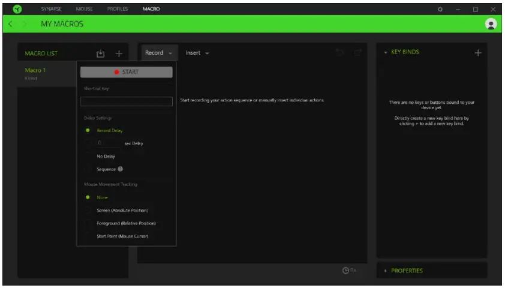The width and height of the screenshot is (505, 288).
Task: Go back with the left arrow
Action: [10, 24]
